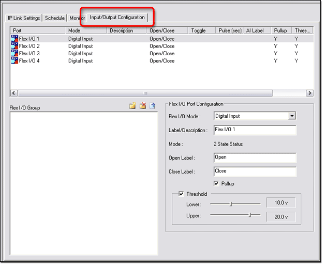Click the new group folder icon
The width and height of the screenshot is (326, 267).
pos(132,106)
